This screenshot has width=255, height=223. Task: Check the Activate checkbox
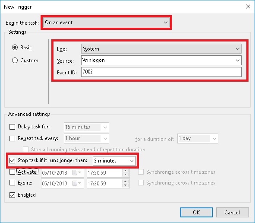pos(13,172)
